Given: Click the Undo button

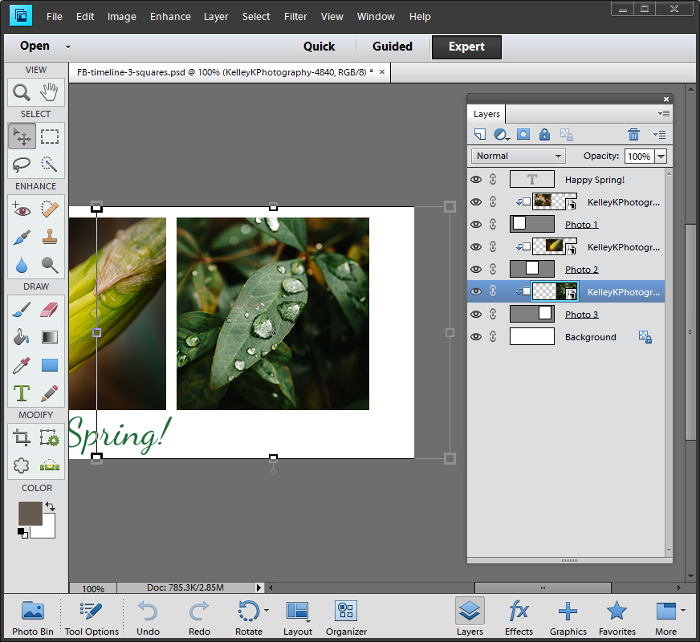Looking at the screenshot, I should pos(148,618).
